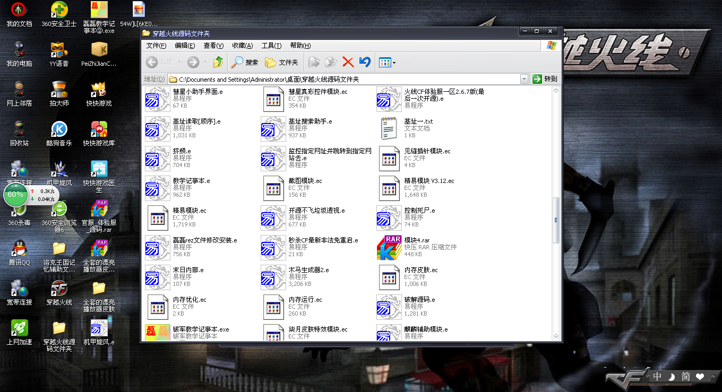
Task: Open 腾讯QQ desktop icon
Action: 20,253
